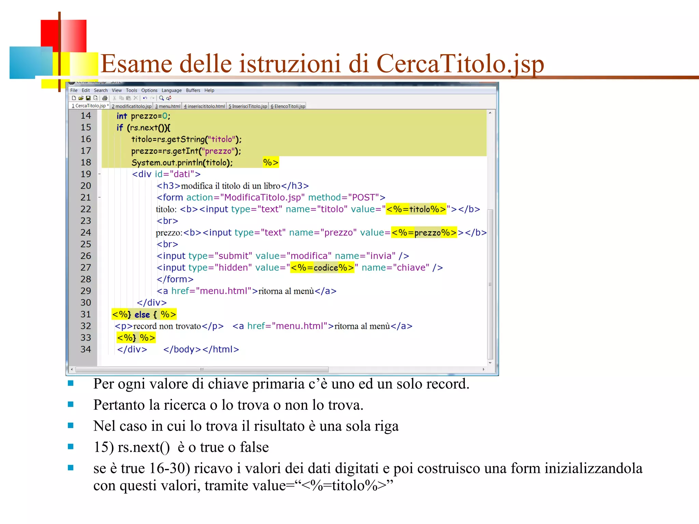Collapse the fold marker on line 19
The image size is (699, 524).
[99, 174]
